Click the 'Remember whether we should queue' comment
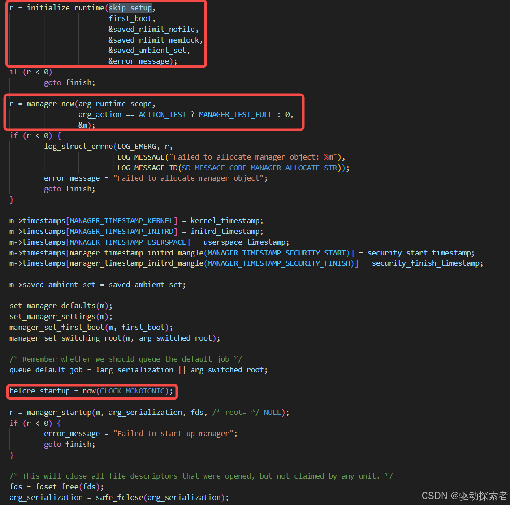The width and height of the screenshot is (510, 505). point(125,359)
